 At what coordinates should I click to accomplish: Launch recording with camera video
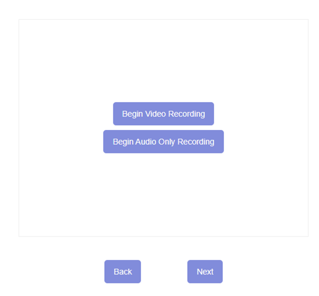163,114
